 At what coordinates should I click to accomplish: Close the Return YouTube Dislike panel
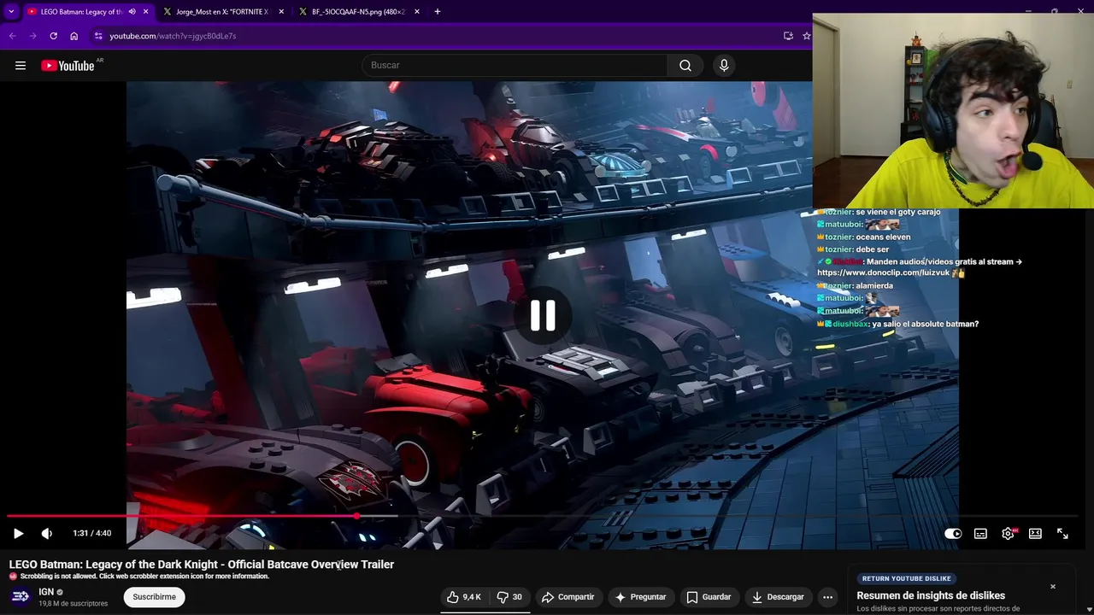coord(1053,587)
